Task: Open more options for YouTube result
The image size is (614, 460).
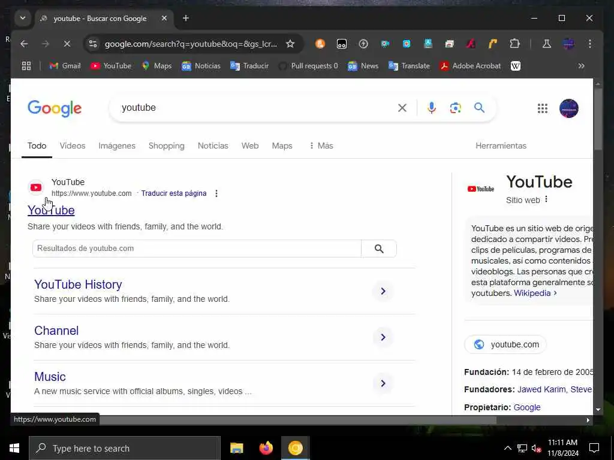Action: tap(216, 193)
